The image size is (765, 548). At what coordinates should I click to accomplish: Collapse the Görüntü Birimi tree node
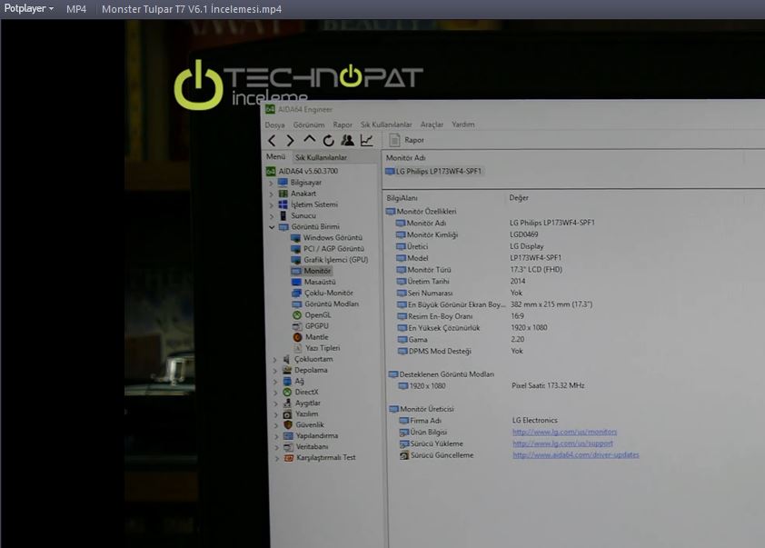(273, 227)
